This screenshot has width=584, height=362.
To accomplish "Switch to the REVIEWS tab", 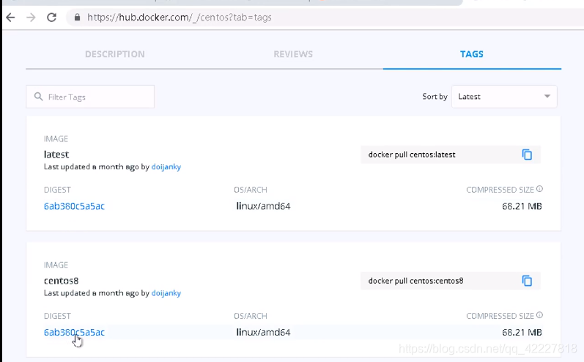I will coord(293,54).
